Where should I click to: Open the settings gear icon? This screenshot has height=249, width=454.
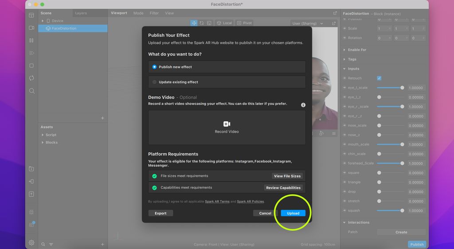pyautogui.click(x=31, y=243)
